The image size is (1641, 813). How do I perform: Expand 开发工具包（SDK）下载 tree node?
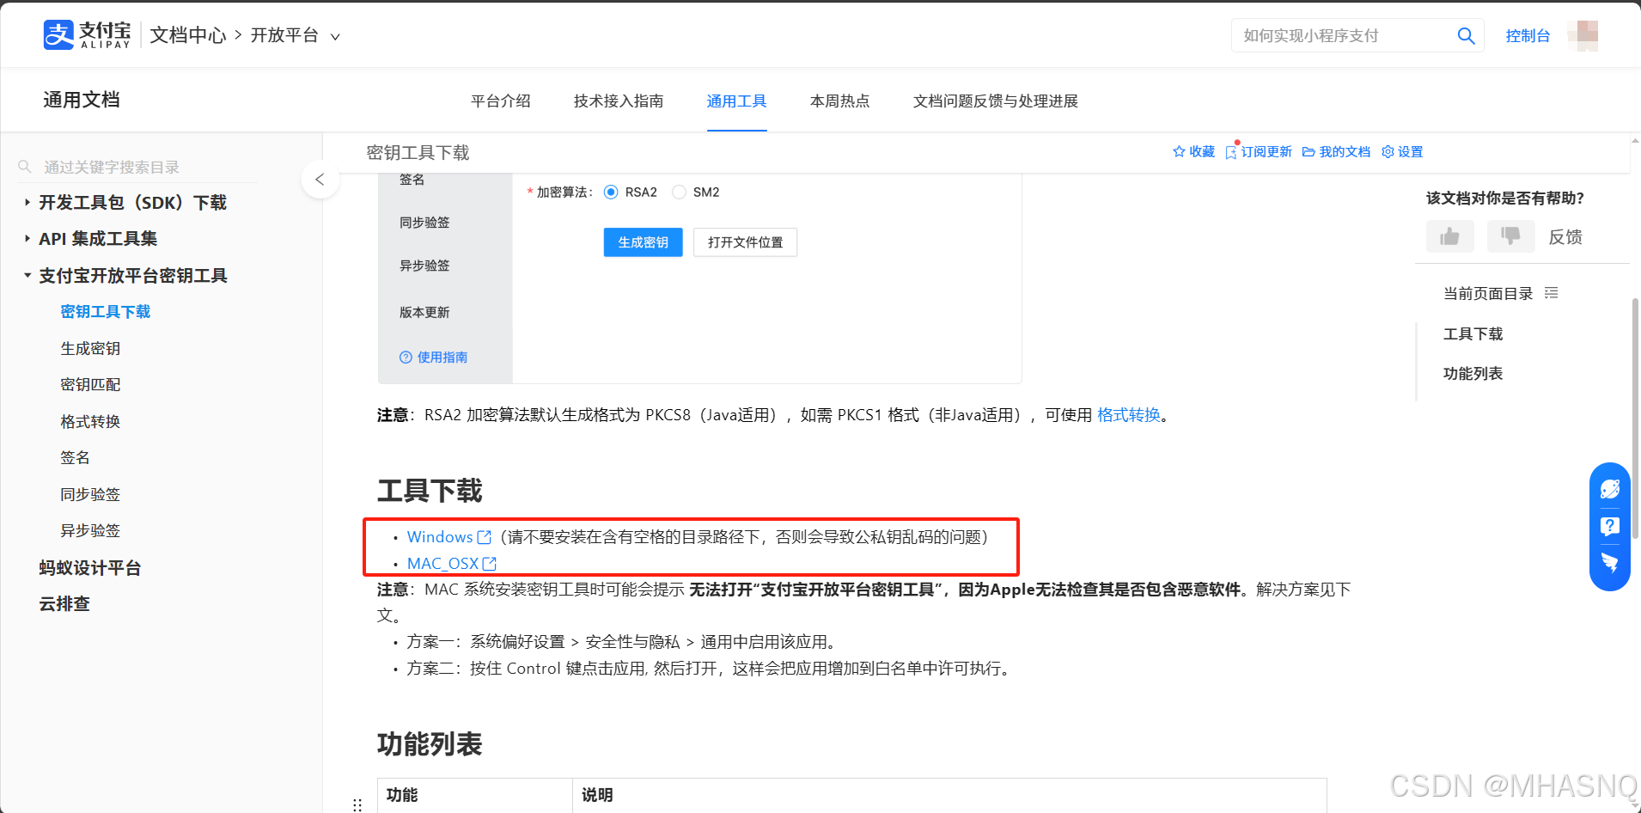point(27,203)
